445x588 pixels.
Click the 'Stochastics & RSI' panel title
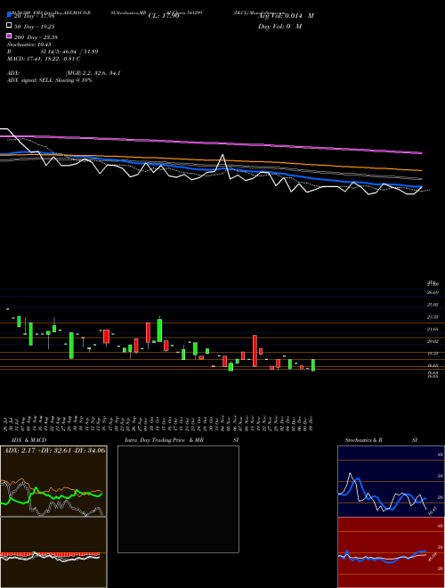coord(381,440)
